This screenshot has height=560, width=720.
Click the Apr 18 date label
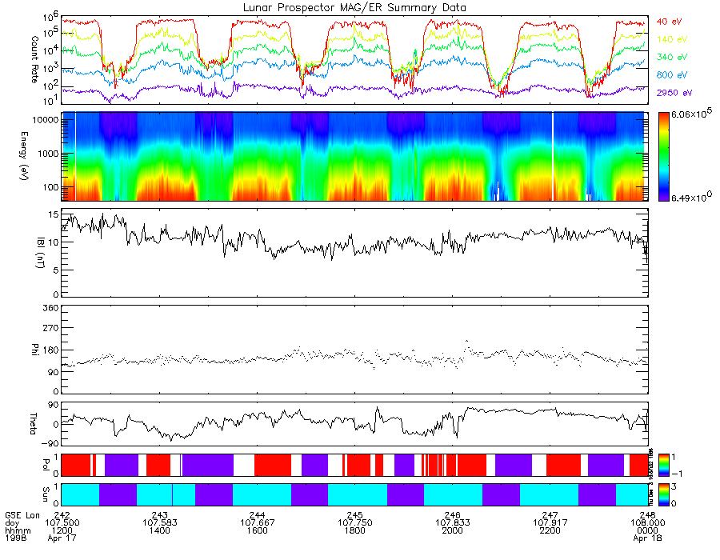click(647, 538)
